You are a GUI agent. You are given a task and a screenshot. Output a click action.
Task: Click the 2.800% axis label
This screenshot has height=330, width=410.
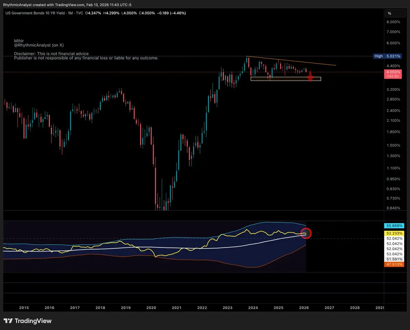click(393, 99)
